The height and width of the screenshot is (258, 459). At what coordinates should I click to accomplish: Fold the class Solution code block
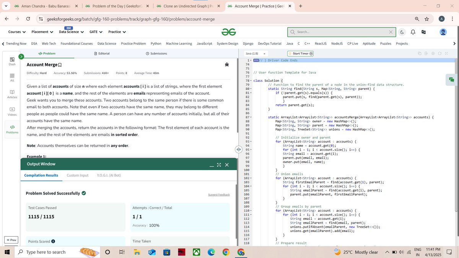[251, 81]
